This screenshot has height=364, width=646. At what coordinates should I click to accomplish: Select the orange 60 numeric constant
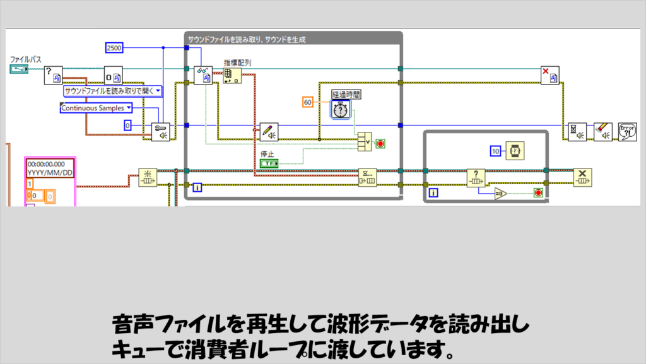click(x=308, y=102)
